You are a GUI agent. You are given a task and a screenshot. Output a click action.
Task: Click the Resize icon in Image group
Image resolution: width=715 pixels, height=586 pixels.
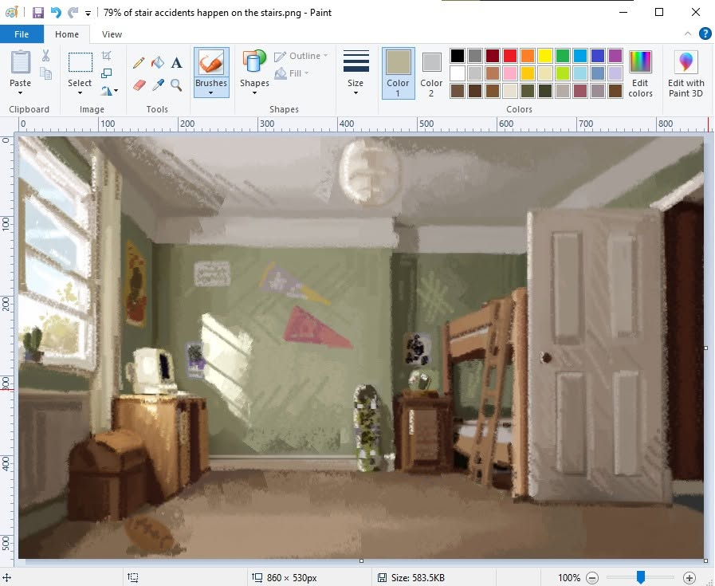(x=106, y=73)
